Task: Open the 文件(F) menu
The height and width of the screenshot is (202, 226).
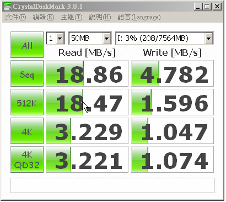Action: pos(15,17)
